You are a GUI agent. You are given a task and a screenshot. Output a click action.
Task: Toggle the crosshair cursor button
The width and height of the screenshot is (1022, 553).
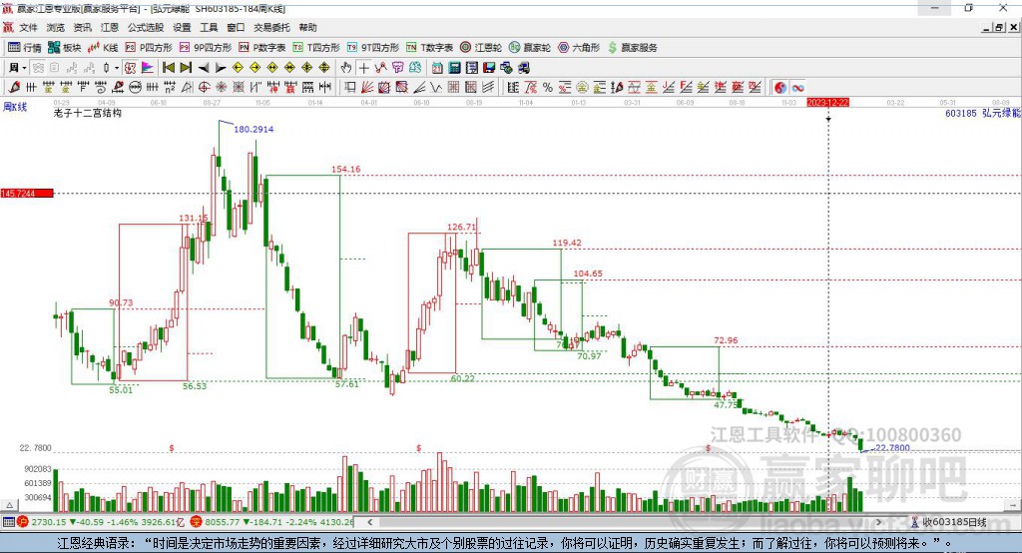click(363, 68)
